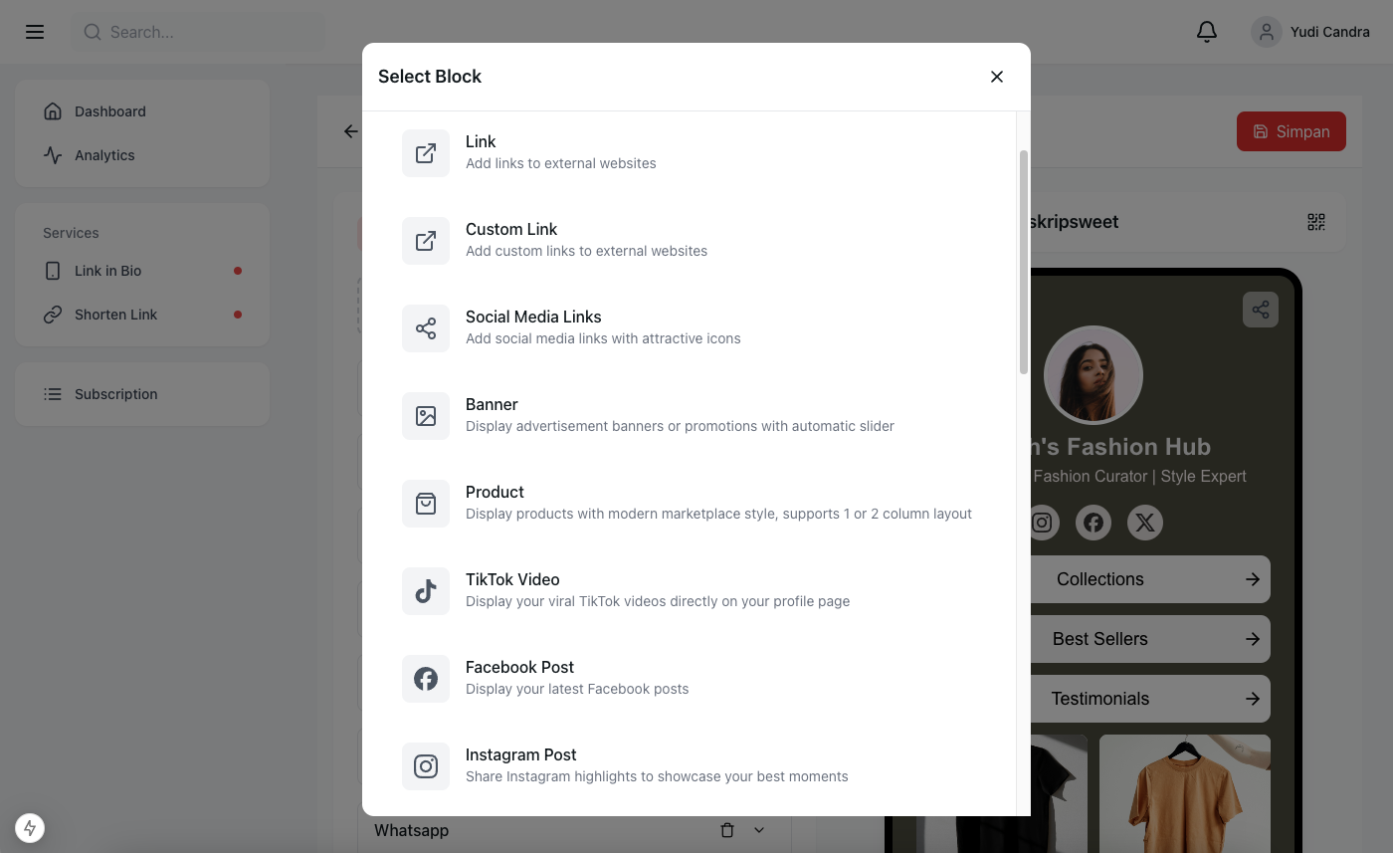1393x853 pixels.
Task: Choose the TikTok Video icon
Action: point(426,591)
